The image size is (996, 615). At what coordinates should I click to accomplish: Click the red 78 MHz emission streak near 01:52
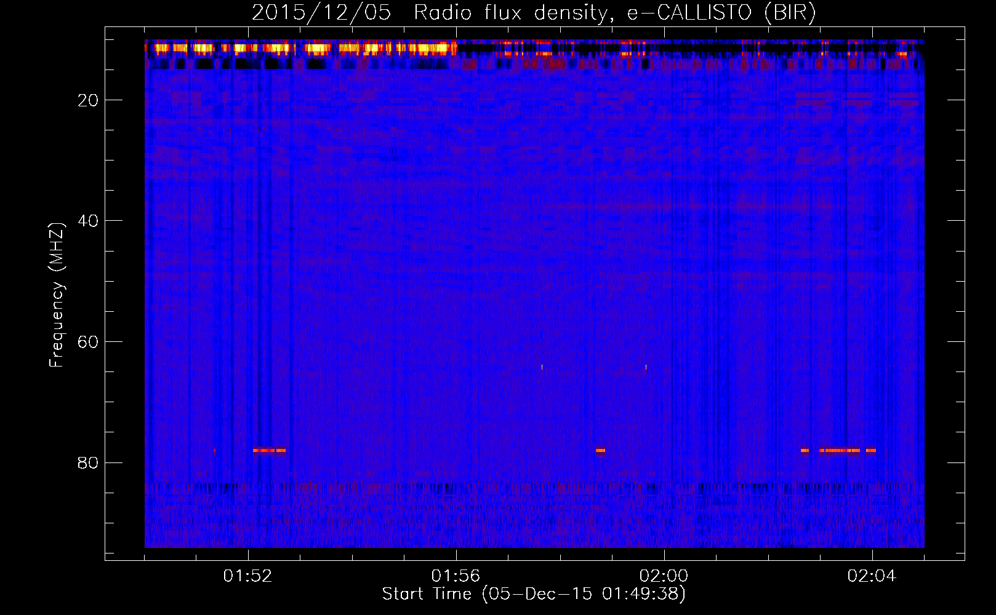pyautogui.click(x=269, y=450)
